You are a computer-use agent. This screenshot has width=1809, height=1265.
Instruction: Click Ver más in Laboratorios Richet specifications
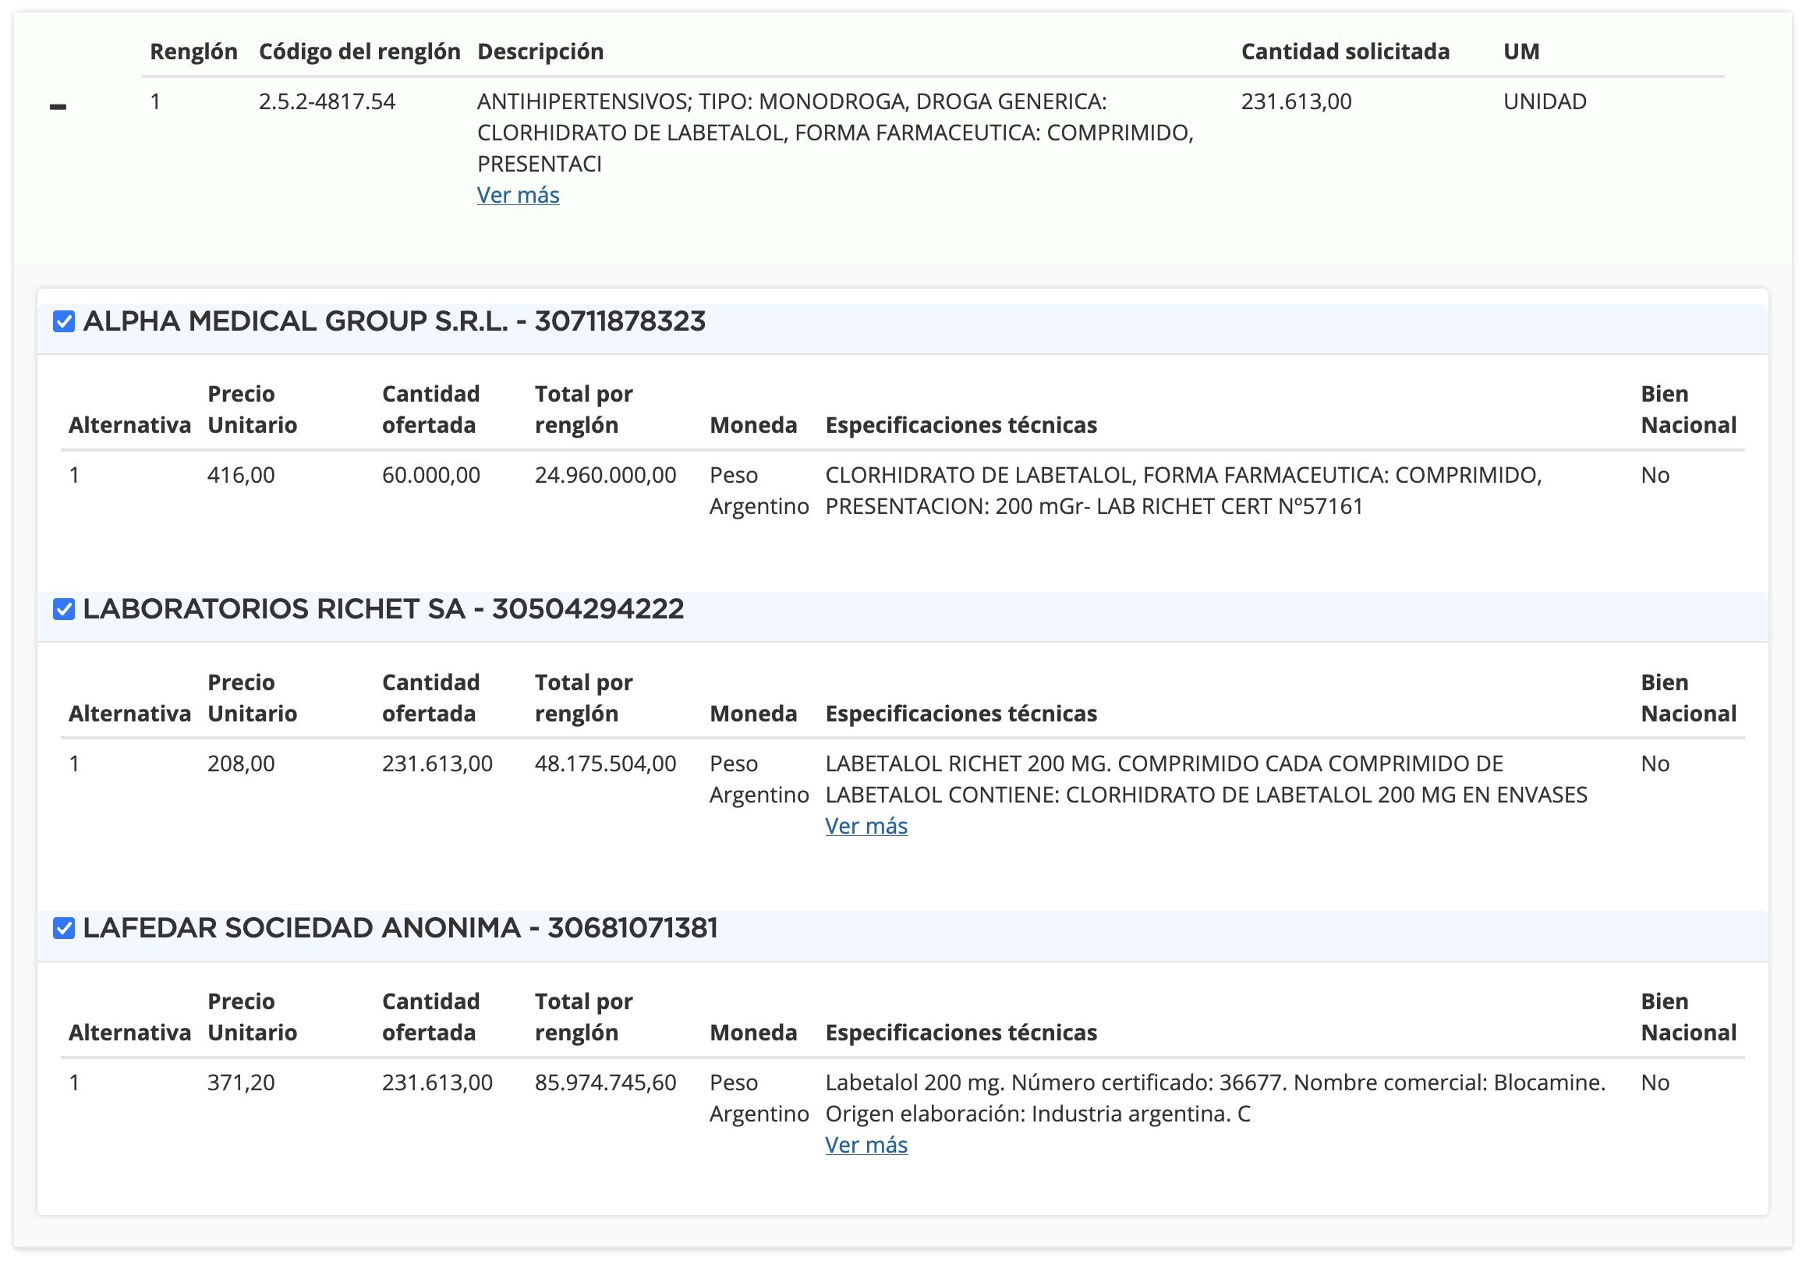coord(866,825)
